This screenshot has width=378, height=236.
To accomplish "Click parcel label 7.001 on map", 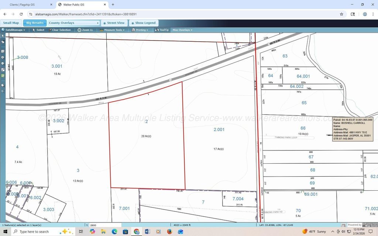I will (124, 209).
